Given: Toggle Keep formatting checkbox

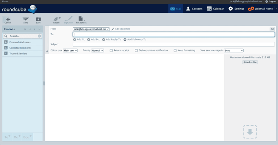Looking at the screenshot, I should pyautogui.click(x=175, y=50).
